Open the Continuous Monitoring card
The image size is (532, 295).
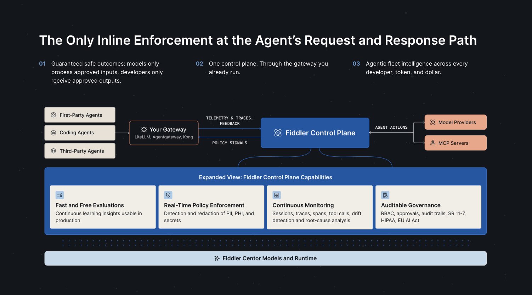pos(320,207)
